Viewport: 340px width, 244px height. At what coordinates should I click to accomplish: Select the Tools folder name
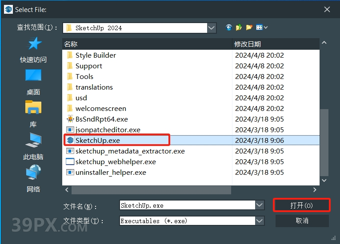point(84,76)
